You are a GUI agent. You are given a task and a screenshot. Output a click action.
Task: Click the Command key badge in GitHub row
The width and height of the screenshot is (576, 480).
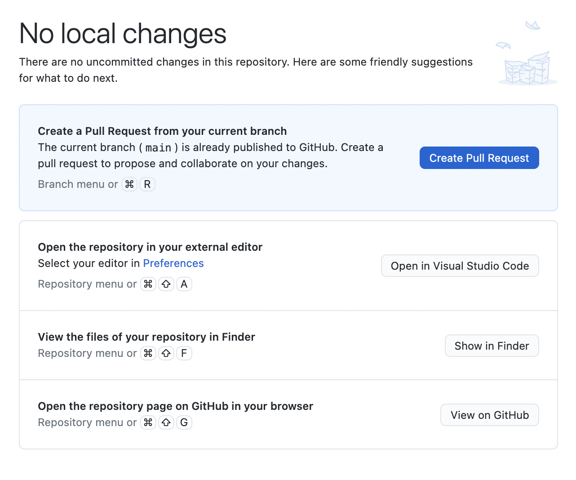(148, 422)
